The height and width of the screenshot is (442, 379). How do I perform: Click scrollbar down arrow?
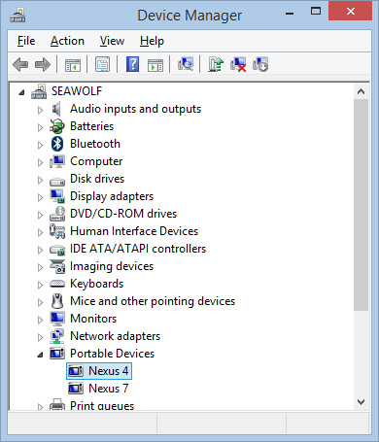coord(361,402)
